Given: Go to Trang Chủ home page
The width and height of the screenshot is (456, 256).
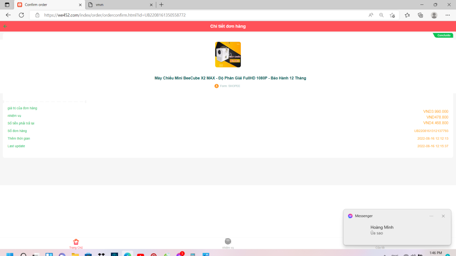Looking at the screenshot, I should (76, 243).
